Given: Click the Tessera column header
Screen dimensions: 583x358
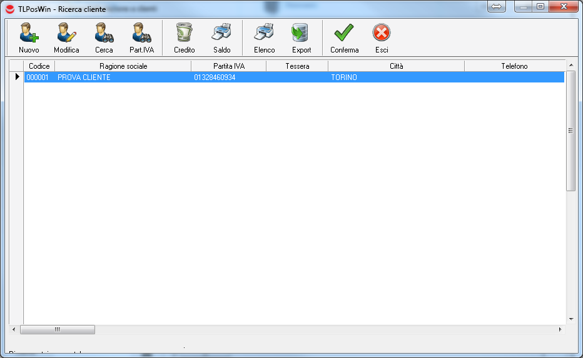Looking at the screenshot, I should pos(297,66).
